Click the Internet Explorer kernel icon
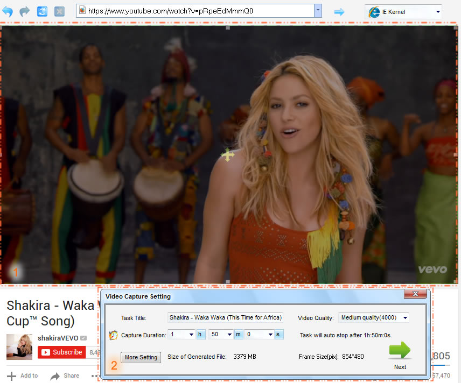This screenshot has height=383, width=461. (x=374, y=12)
